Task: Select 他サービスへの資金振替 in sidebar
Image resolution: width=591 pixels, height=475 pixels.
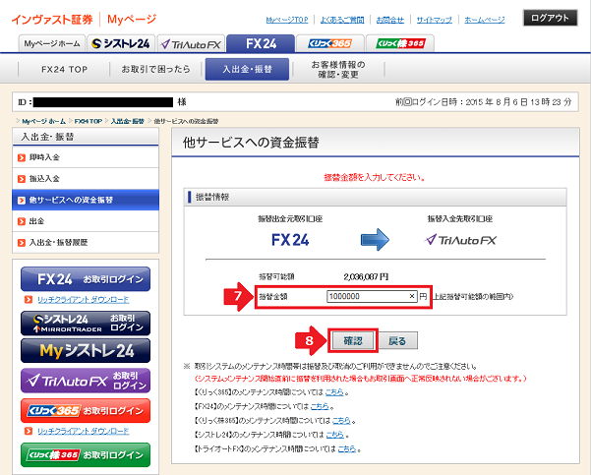Action: click(x=86, y=200)
